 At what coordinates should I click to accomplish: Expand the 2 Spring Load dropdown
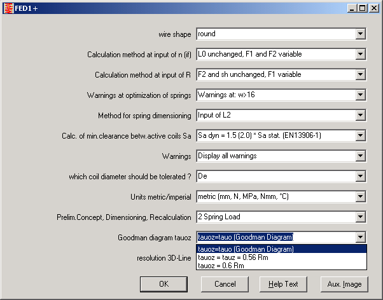pos(359,217)
